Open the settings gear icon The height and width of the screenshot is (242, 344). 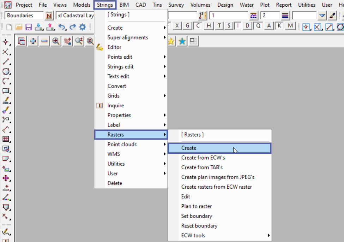tap(83, 27)
